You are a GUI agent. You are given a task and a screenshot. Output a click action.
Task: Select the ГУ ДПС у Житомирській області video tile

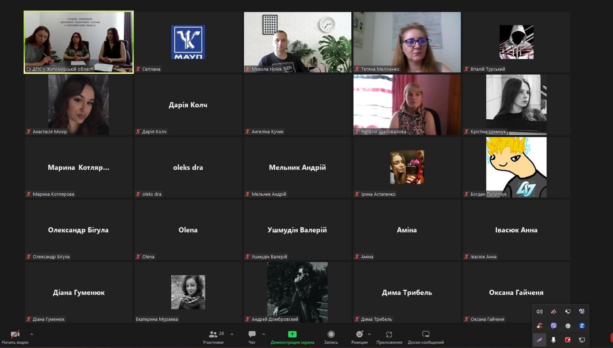click(x=79, y=42)
